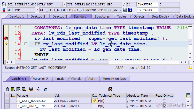Click the Variable column header
Image resolution: width=194 pixels, height=109 pixels.
(x=35, y=95)
